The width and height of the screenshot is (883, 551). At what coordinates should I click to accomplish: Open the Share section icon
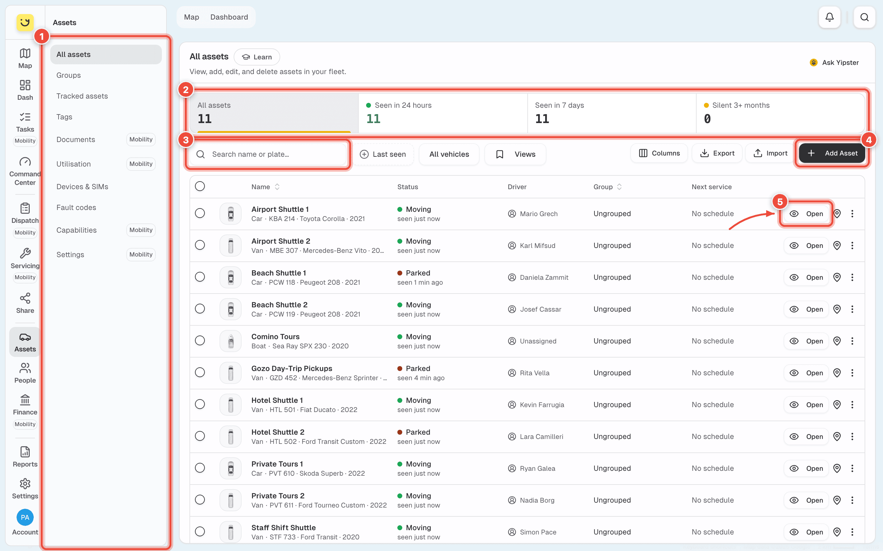[x=25, y=298]
